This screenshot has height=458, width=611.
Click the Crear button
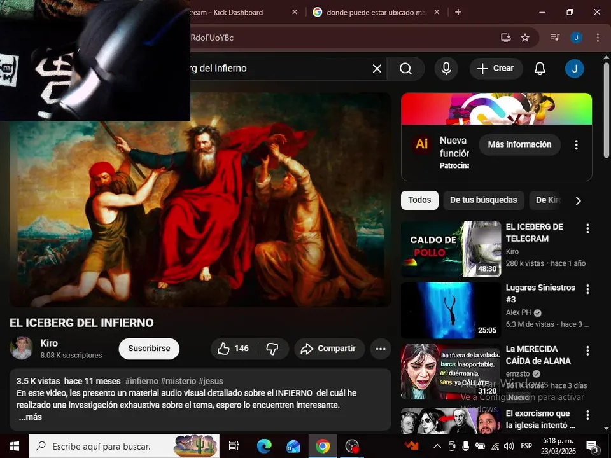point(496,69)
